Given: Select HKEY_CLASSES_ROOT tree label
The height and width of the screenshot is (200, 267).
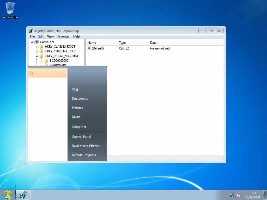Looking at the screenshot, I should point(60,47).
